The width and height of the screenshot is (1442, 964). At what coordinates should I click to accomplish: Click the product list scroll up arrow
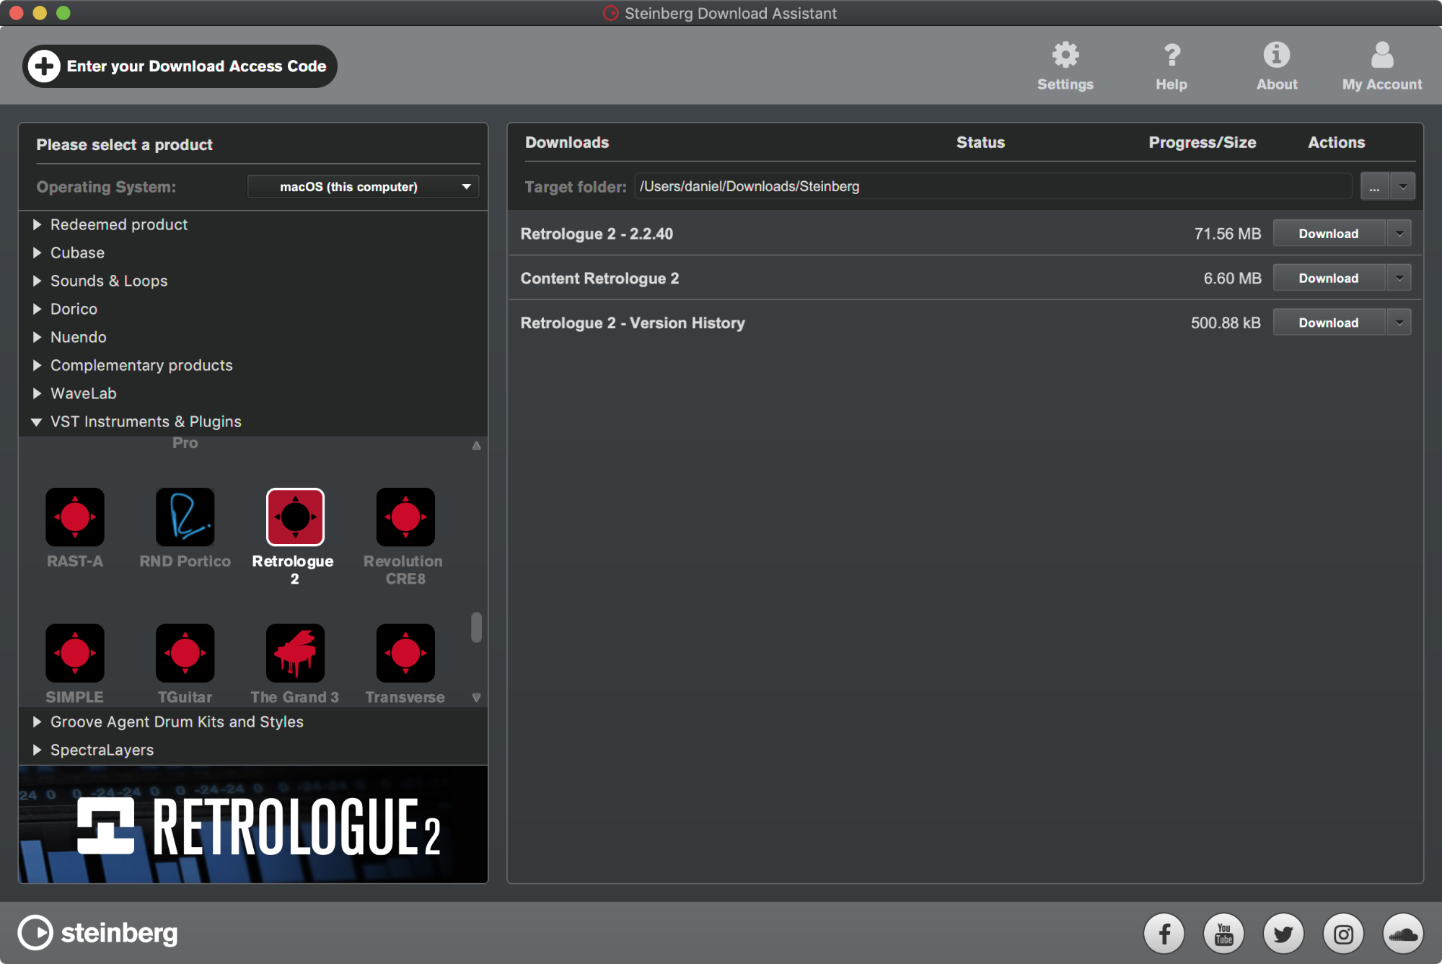coord(476,445)
